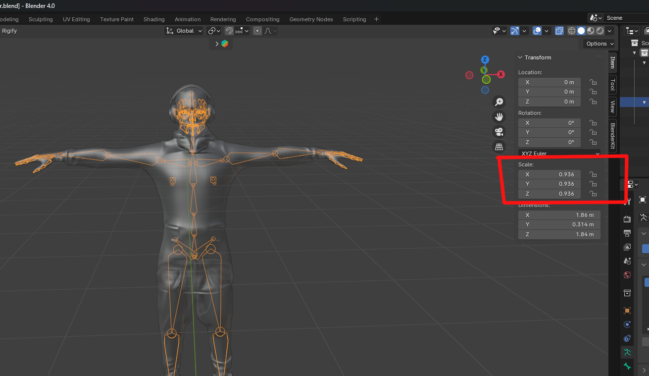Switch perspective/orthographic grid icon
The image size is (649, 376).
click(499, 147)
